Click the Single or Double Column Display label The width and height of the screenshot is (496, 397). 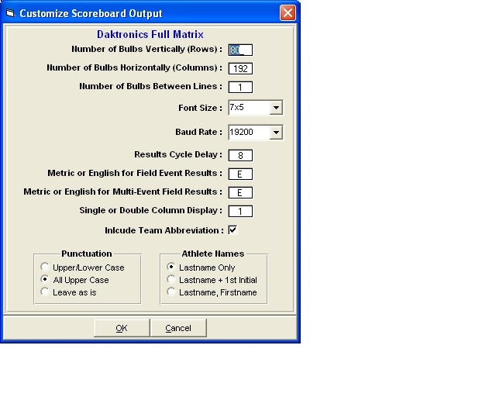(x=151, y=211)
